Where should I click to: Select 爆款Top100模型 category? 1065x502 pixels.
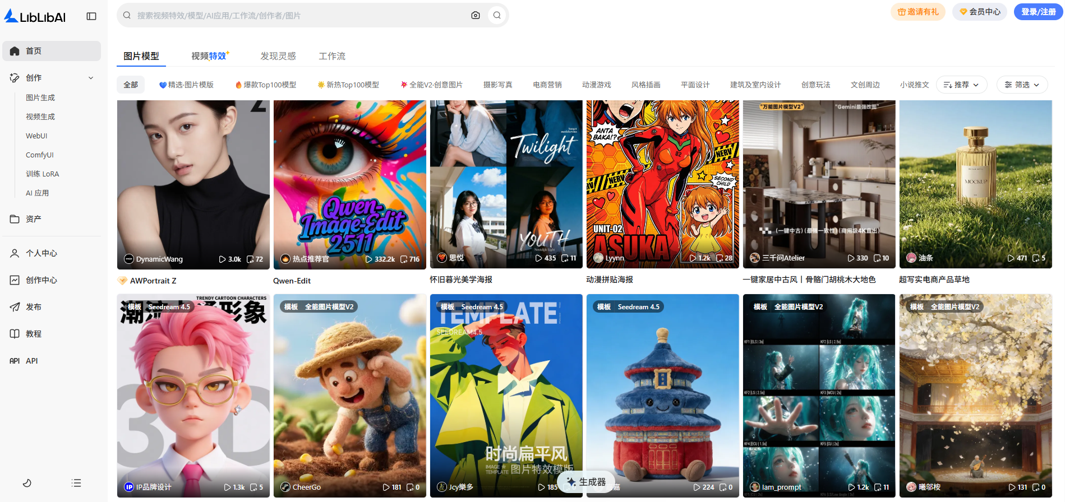click(x=266, y=85)
